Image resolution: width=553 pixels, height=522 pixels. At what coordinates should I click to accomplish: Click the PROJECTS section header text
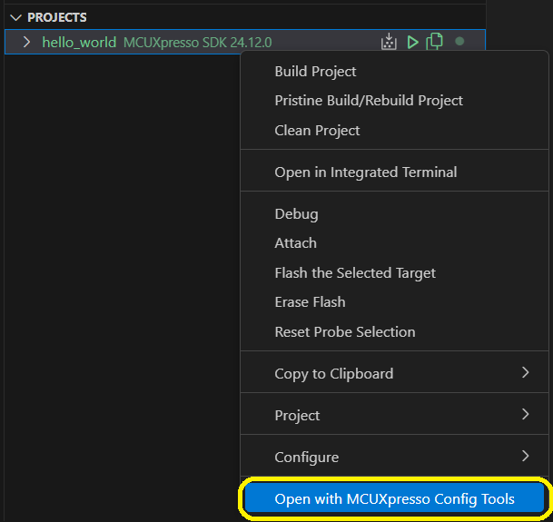(x=57, y=17)
